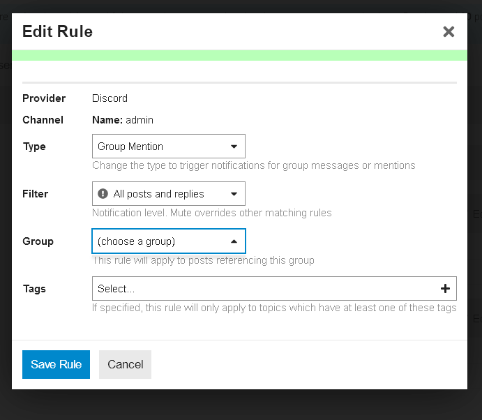Click the Tags Select field
This screenshot has width=482, height=420.
[x=274, y=289]
